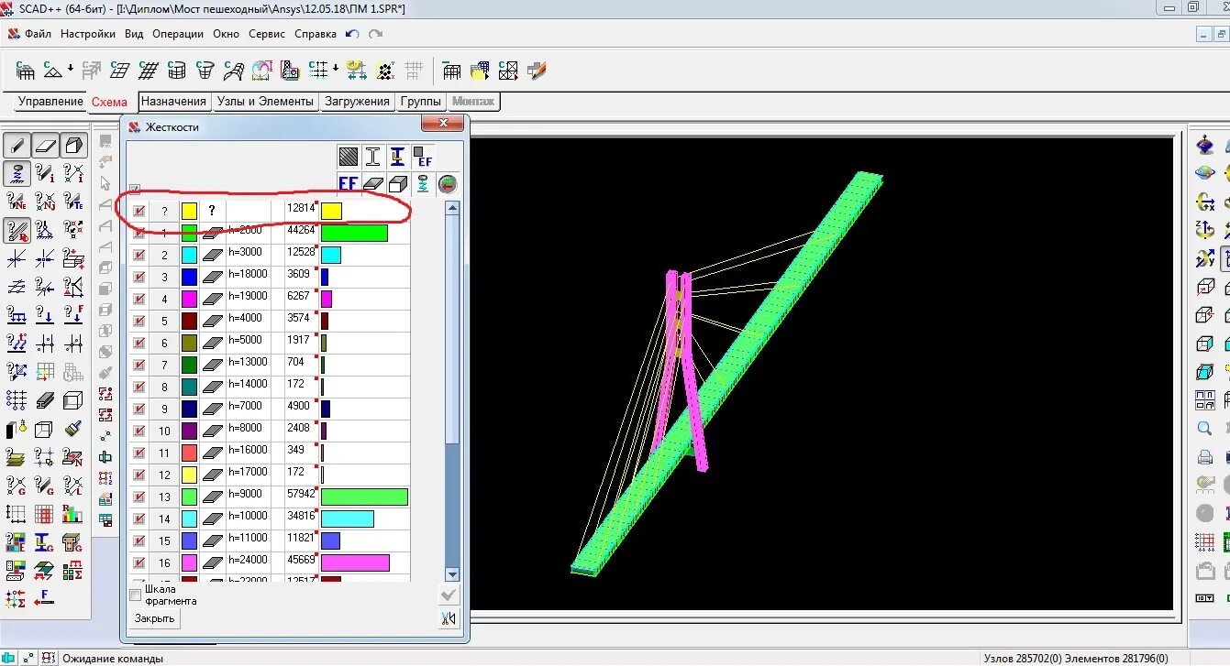Open the Настройки menu

click(x=88, y=34)
